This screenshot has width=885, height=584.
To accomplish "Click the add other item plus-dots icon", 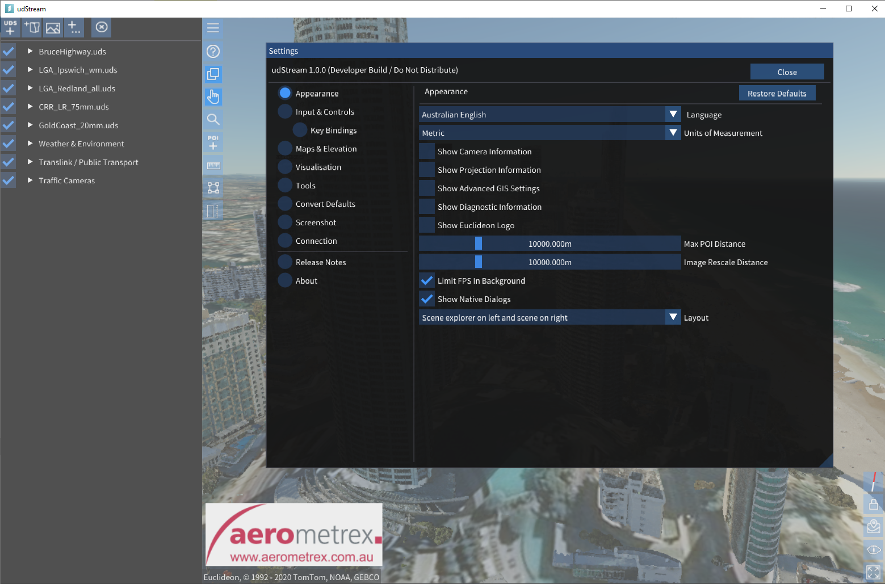I will point(74,27).
